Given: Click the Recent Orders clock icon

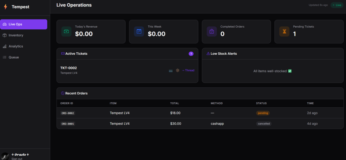Looking at the screenshot, I should click(x=63, y=93).
